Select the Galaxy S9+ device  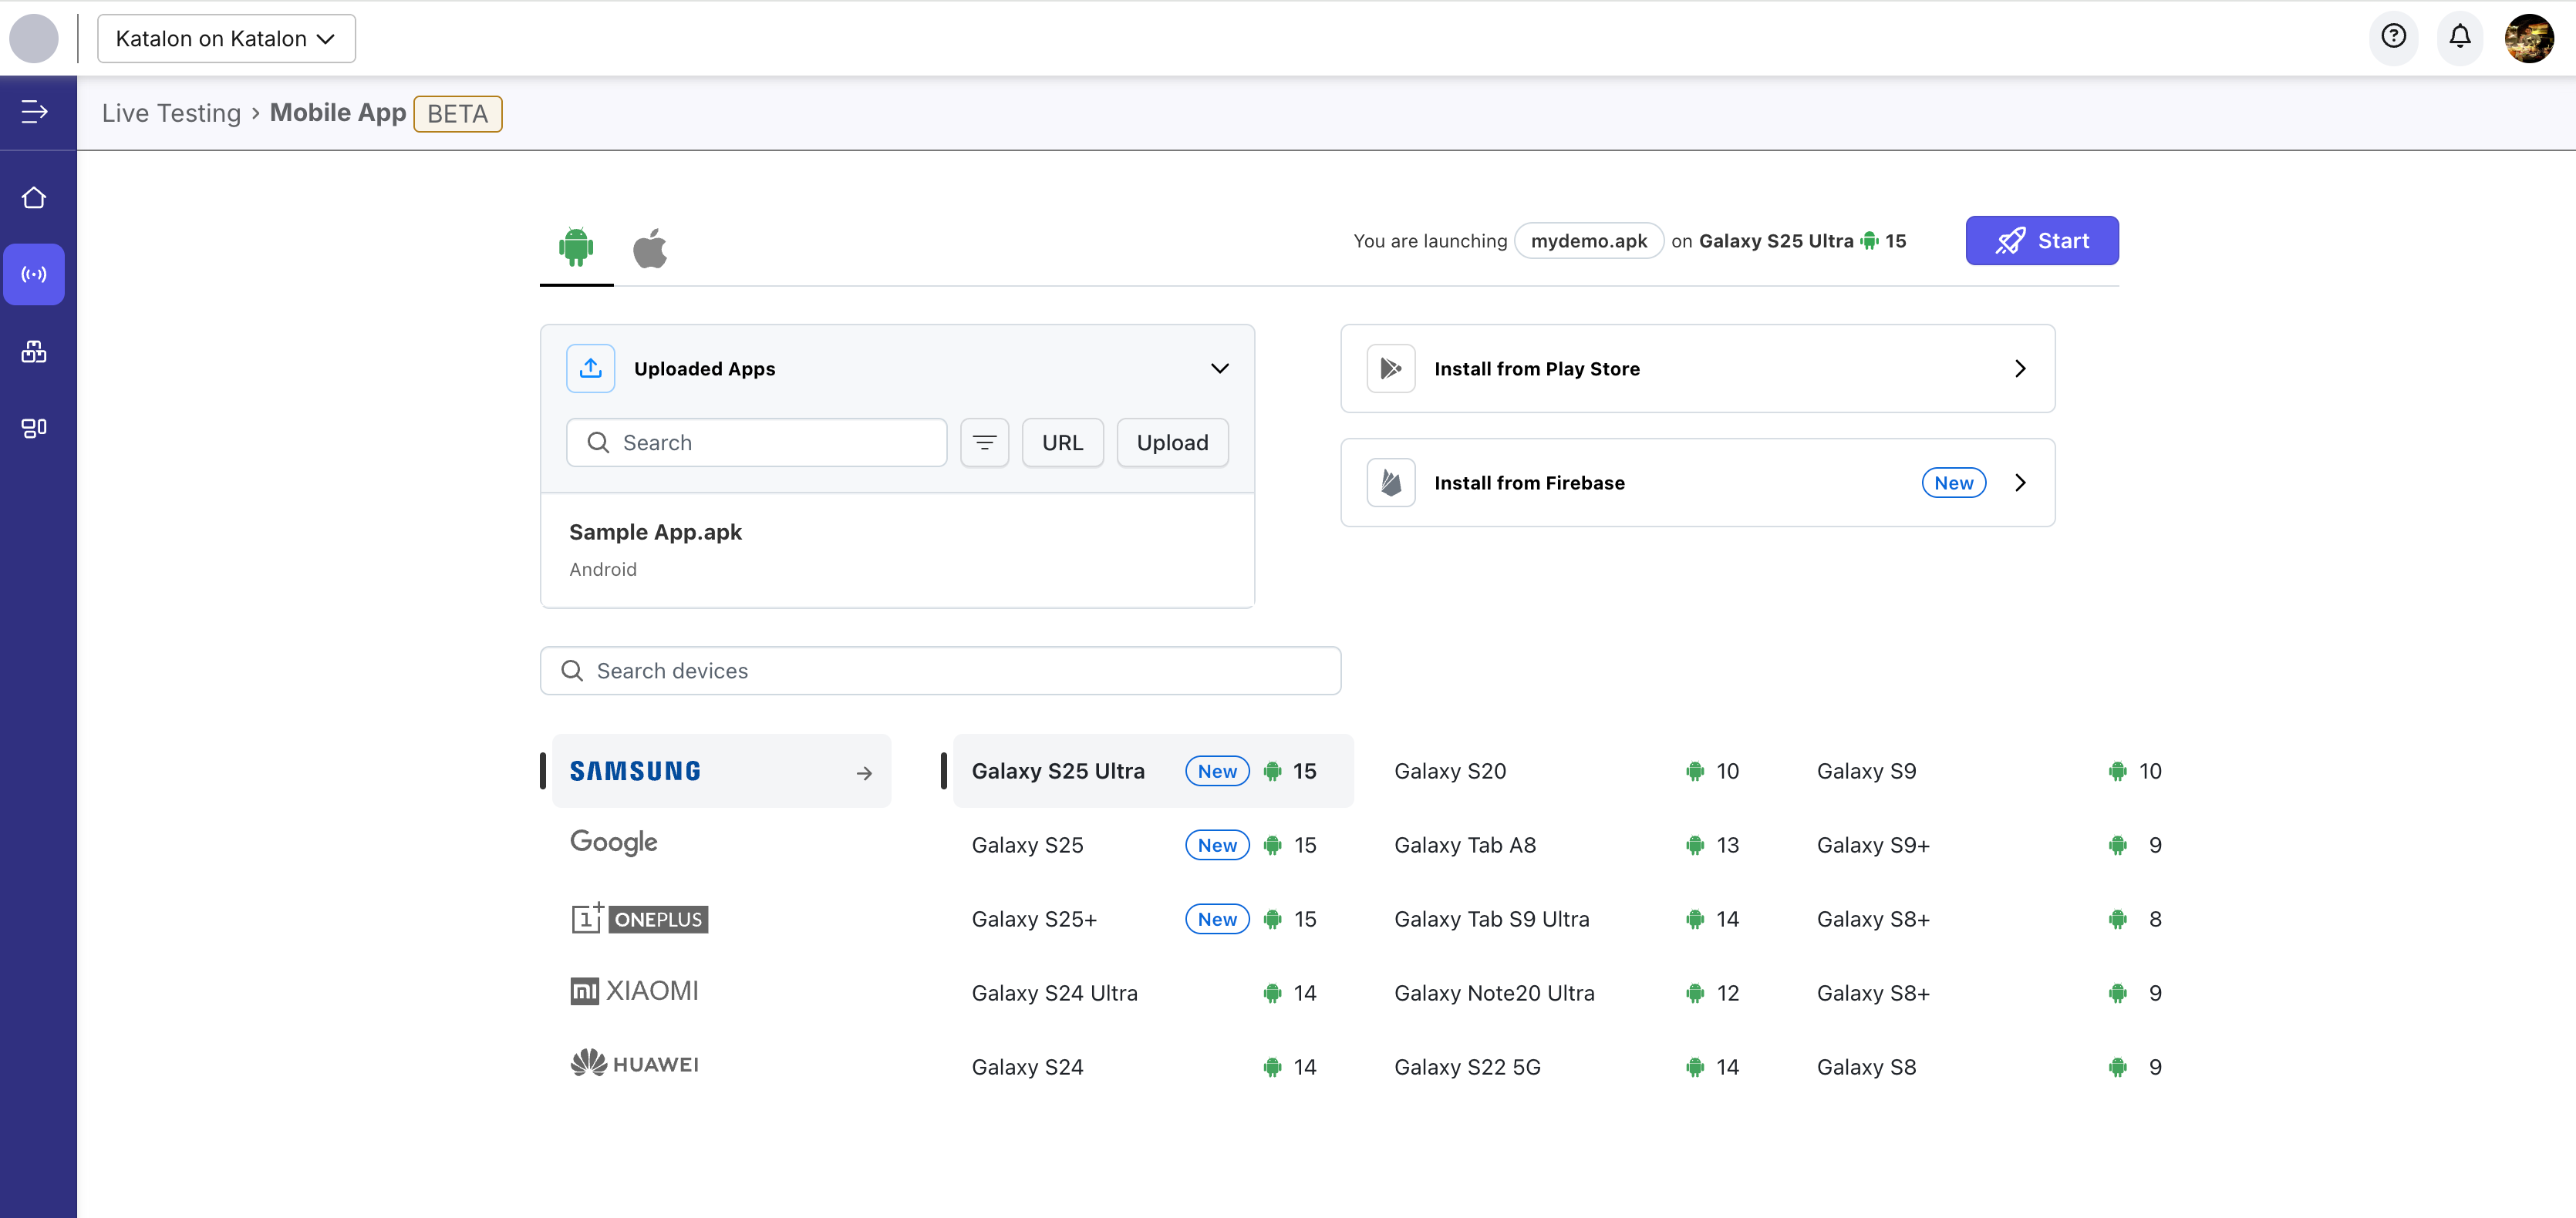(x=1989, y=846)
